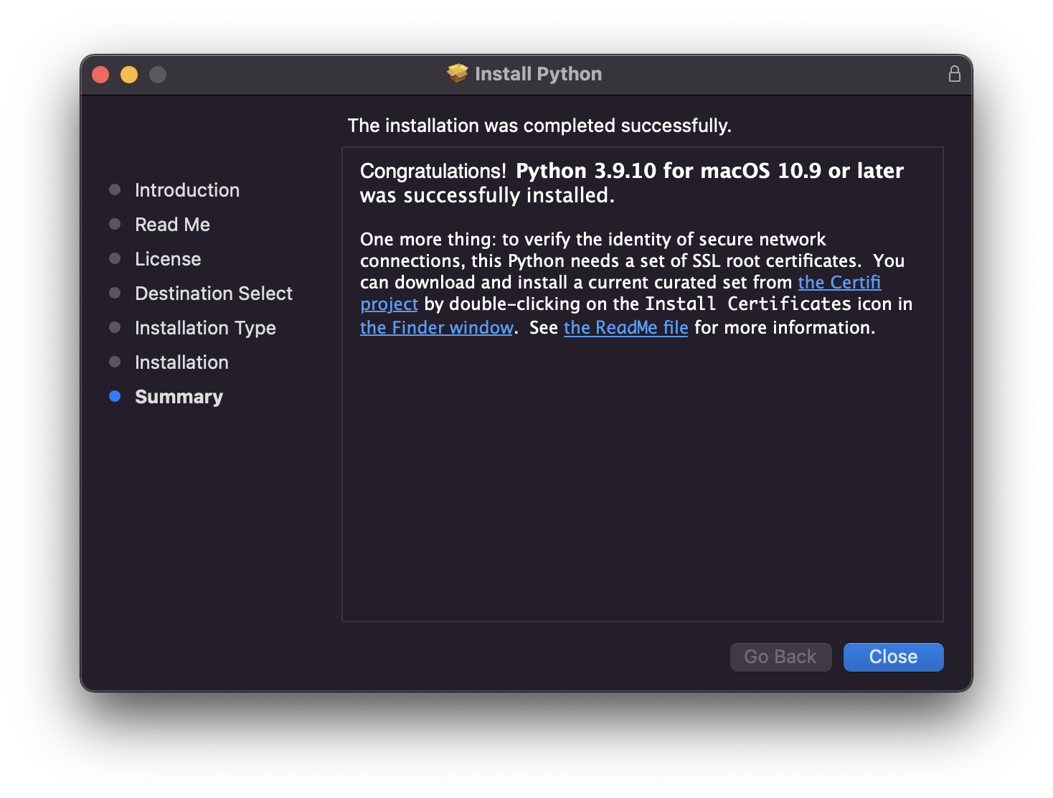Choose the Destination Select step
1053x798 pixels.
coord(213,294)
